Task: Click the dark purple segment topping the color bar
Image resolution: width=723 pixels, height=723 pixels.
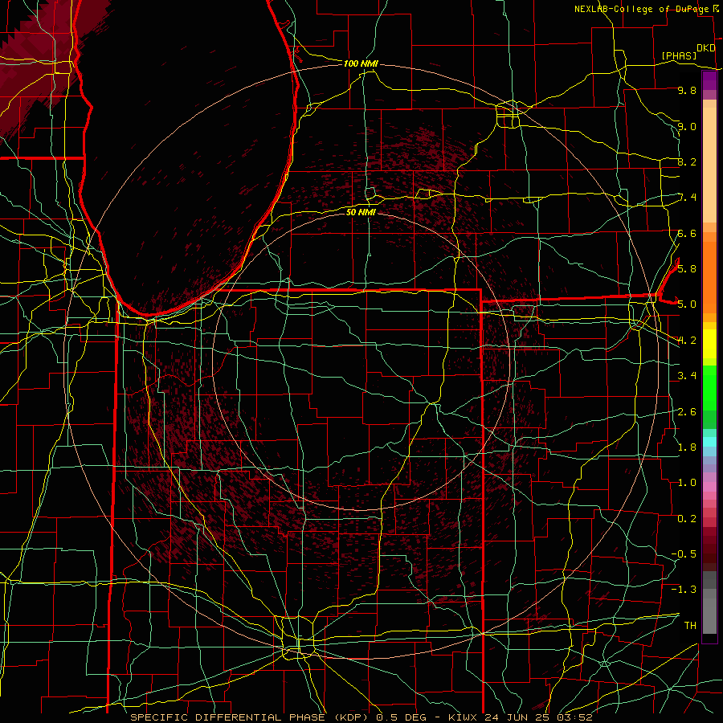Action: tap(709, 80)
